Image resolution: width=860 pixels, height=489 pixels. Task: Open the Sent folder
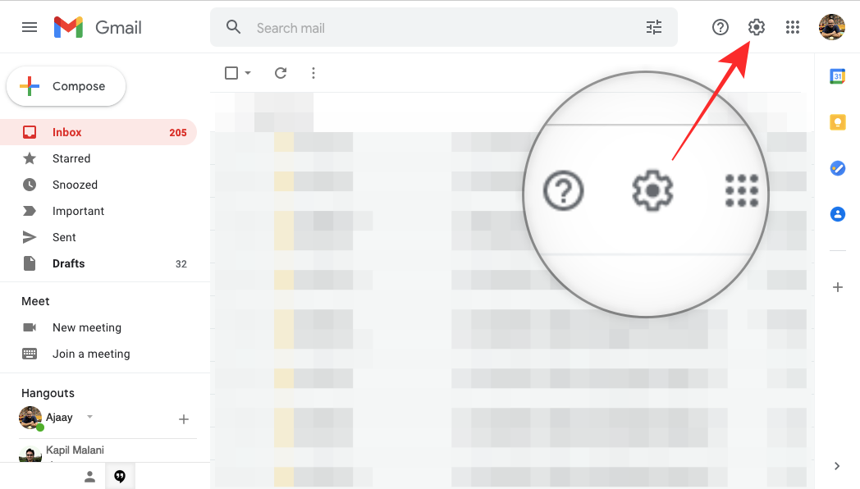pos(98,237)
